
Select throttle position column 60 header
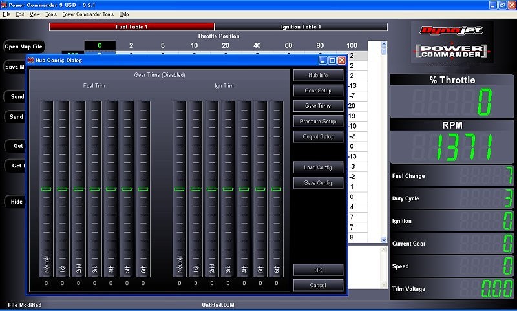[x=288, y=45]
